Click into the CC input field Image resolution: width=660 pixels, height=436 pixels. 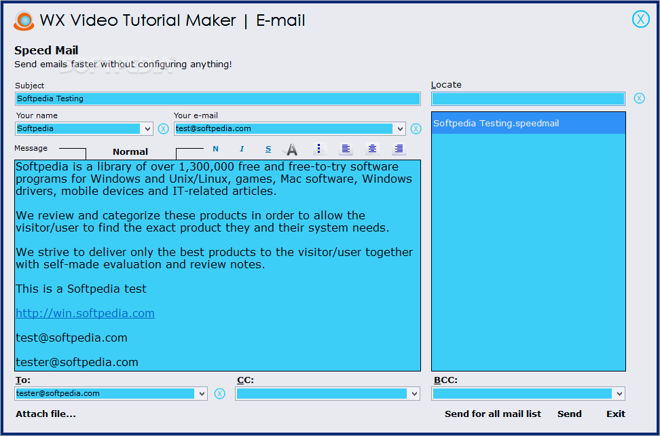point(322,394)
